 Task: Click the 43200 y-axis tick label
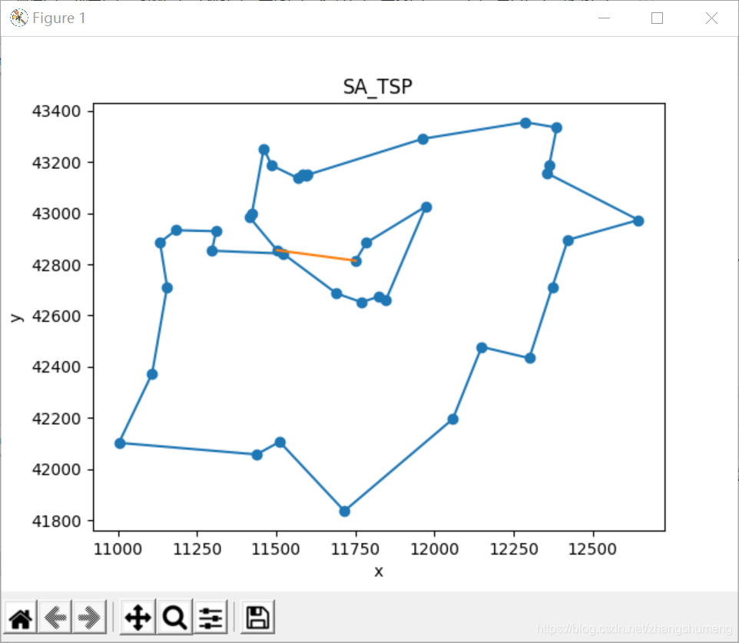point(56,163)
